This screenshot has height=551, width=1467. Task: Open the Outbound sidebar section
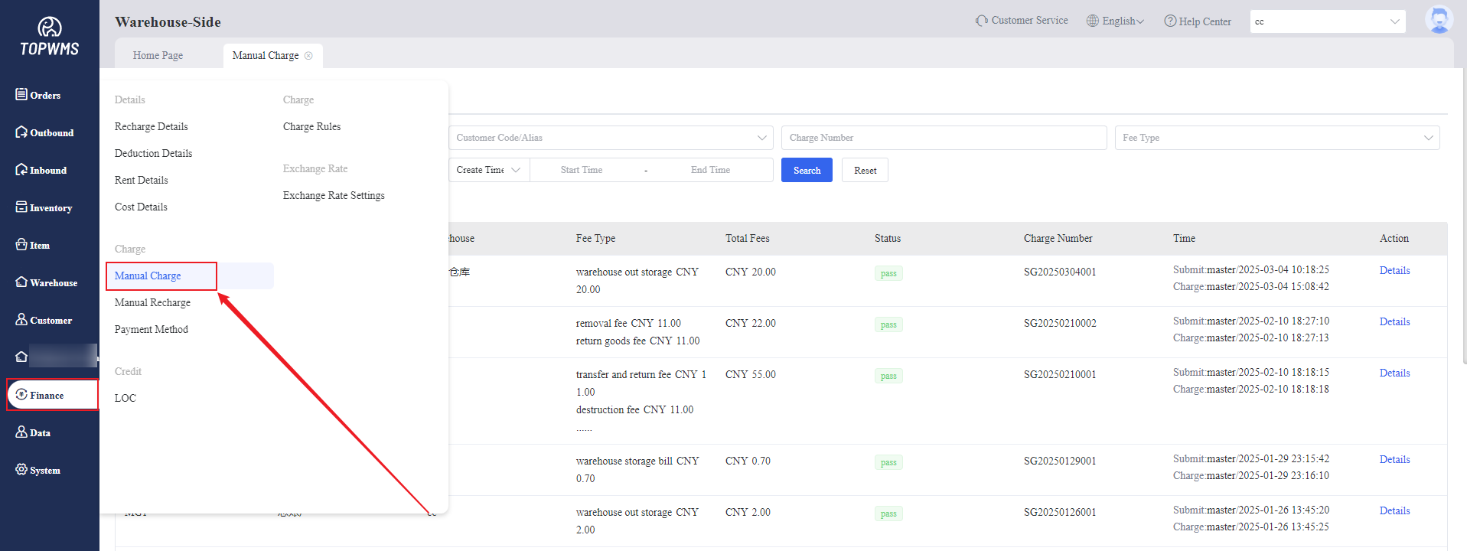(x=44, y=132)
